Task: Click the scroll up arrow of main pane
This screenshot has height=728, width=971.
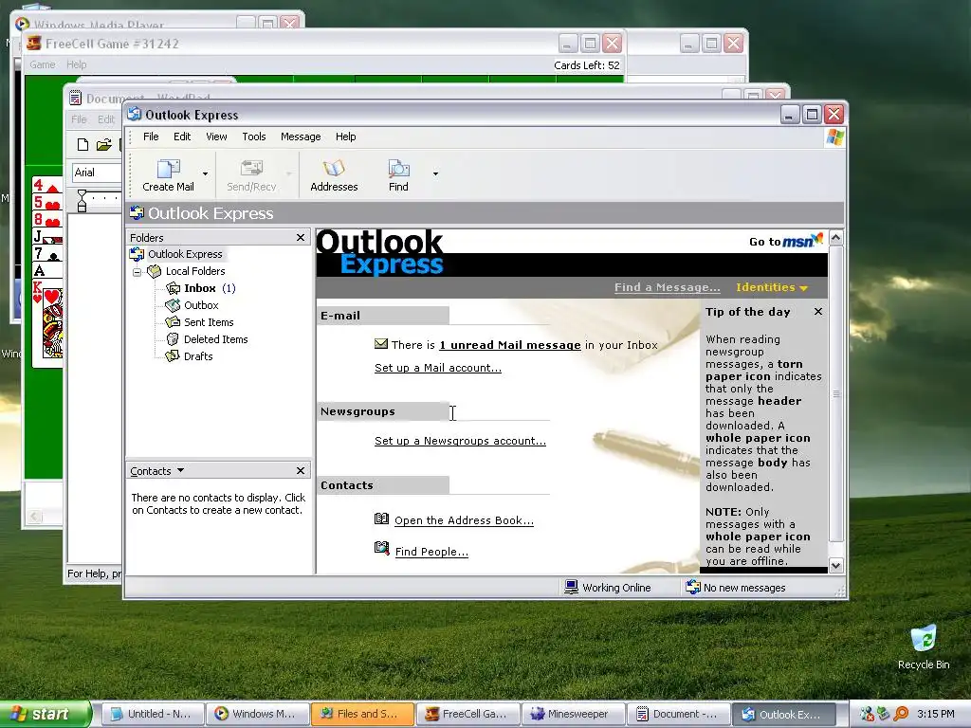Action: (x=835, y=238)
